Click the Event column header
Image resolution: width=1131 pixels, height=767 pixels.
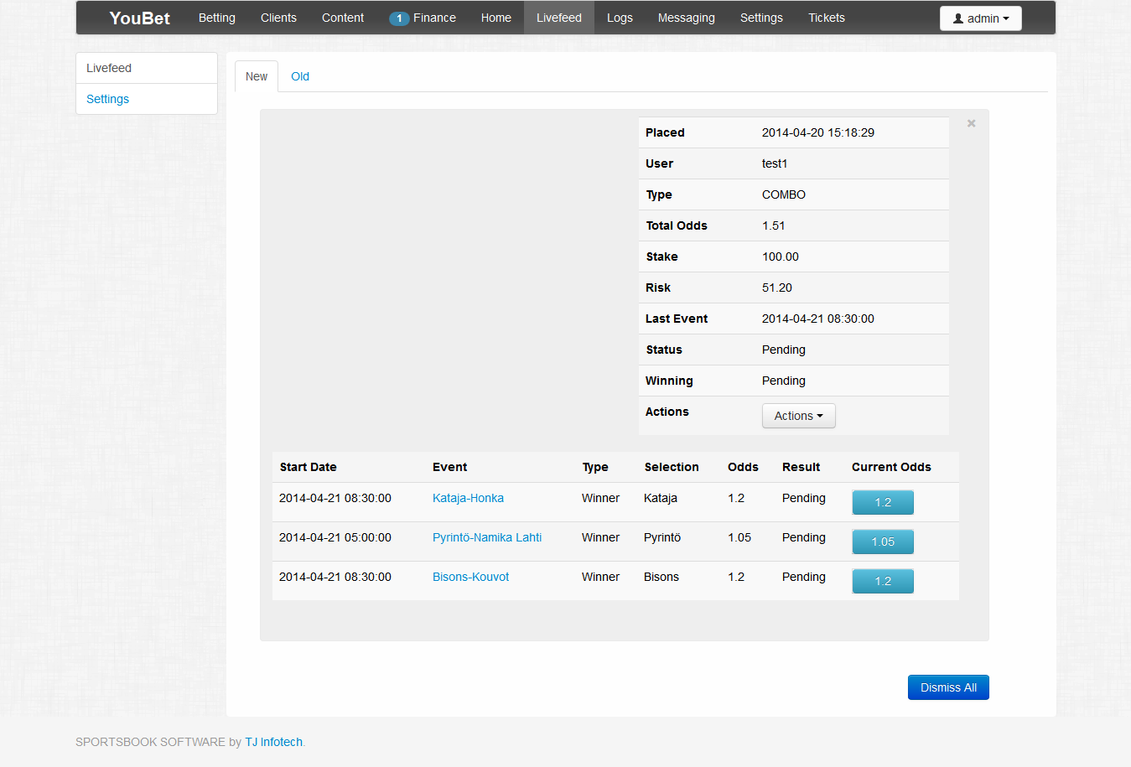[x=450, y=467]
